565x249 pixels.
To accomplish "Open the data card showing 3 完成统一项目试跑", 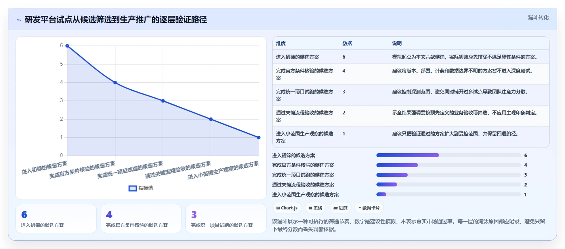I will coord(226,219).
